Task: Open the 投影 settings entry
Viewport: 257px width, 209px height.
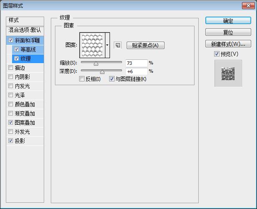Action: (20, 141)
